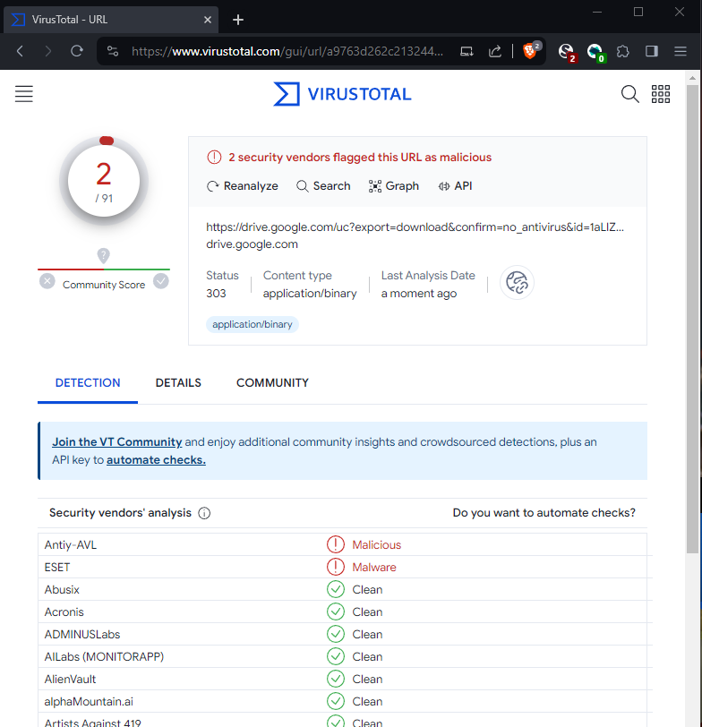
Task: Click the browser forward button
Action: (47, 51)
